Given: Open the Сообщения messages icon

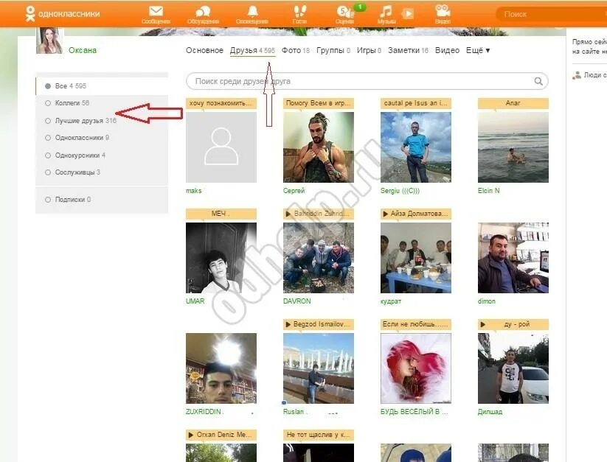Looking at the screenshot, I should tap(156, 15).
